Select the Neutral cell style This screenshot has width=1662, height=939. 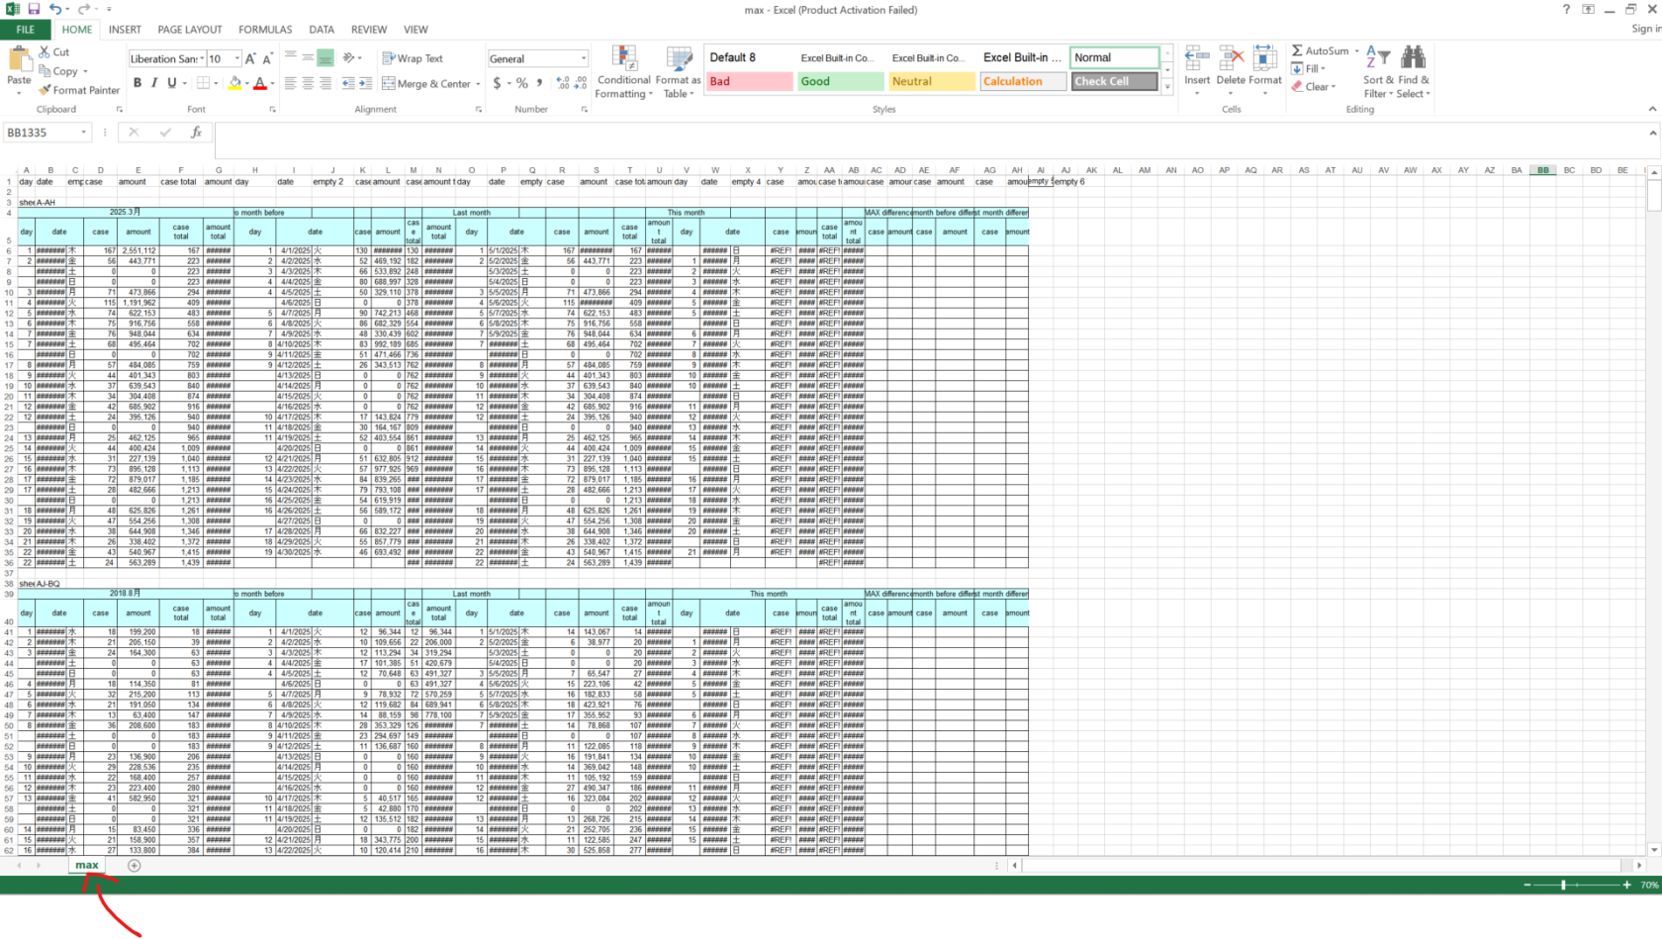(x=931, y=81)
